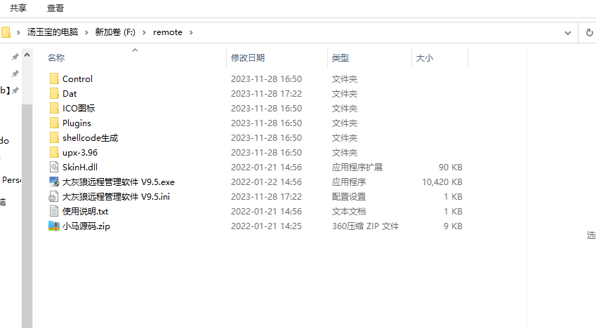The image size is (596, 328).
Task: Select the 大灰狼远程管理软件 V9.5.ini file name
Action: click(x=116, y=197)
